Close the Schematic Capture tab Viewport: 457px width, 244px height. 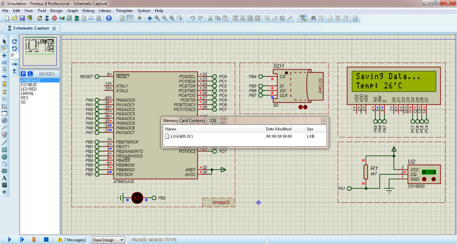(54, 28)
